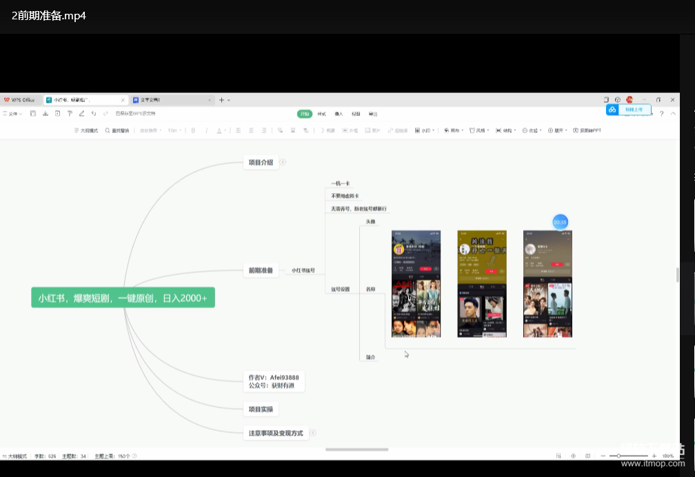
Task: Select the 项目实操 mind map node
Action: (261, 409)
